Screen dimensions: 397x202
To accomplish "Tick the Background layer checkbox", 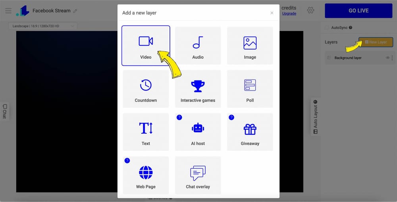I will point(329,58).
